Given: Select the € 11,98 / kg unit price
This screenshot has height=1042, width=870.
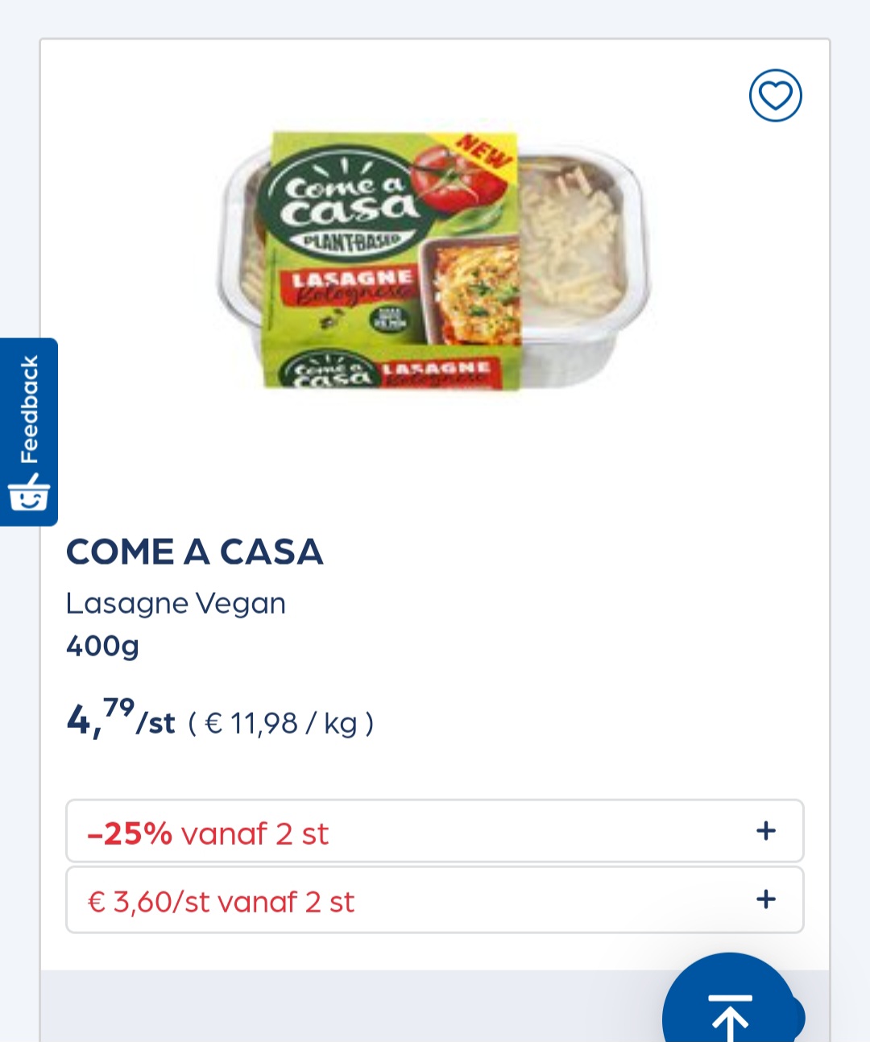Looking at the screenshot, I should click(x=280, y=723).
